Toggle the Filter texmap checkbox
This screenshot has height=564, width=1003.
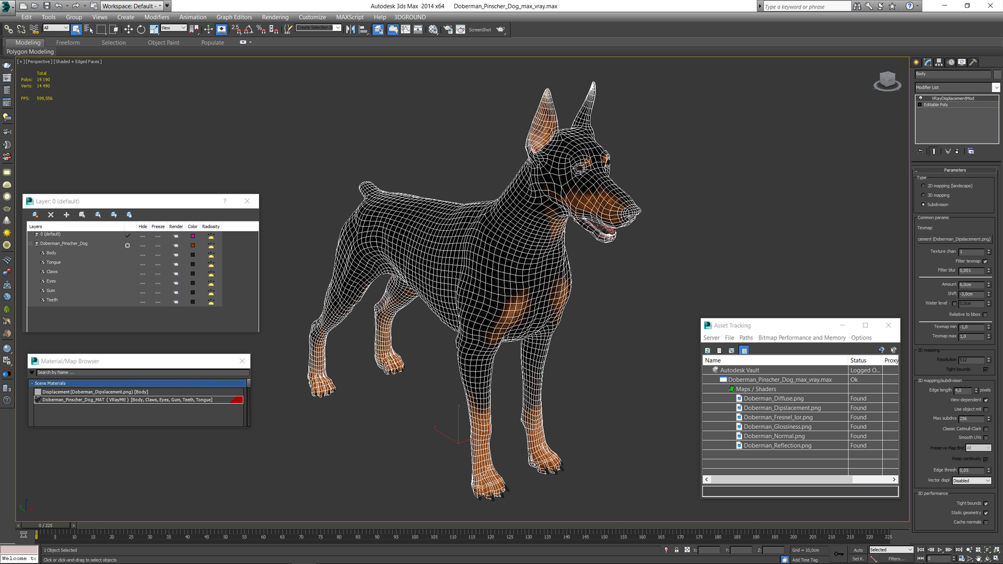tap(985, 261)
